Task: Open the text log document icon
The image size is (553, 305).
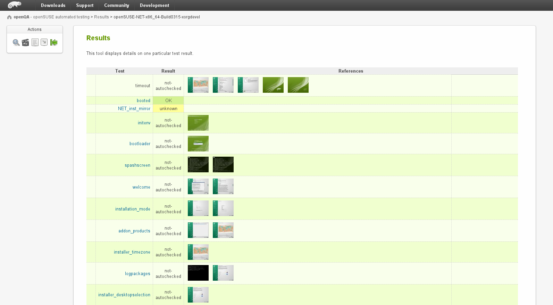Action: click(x=35, y=42)
